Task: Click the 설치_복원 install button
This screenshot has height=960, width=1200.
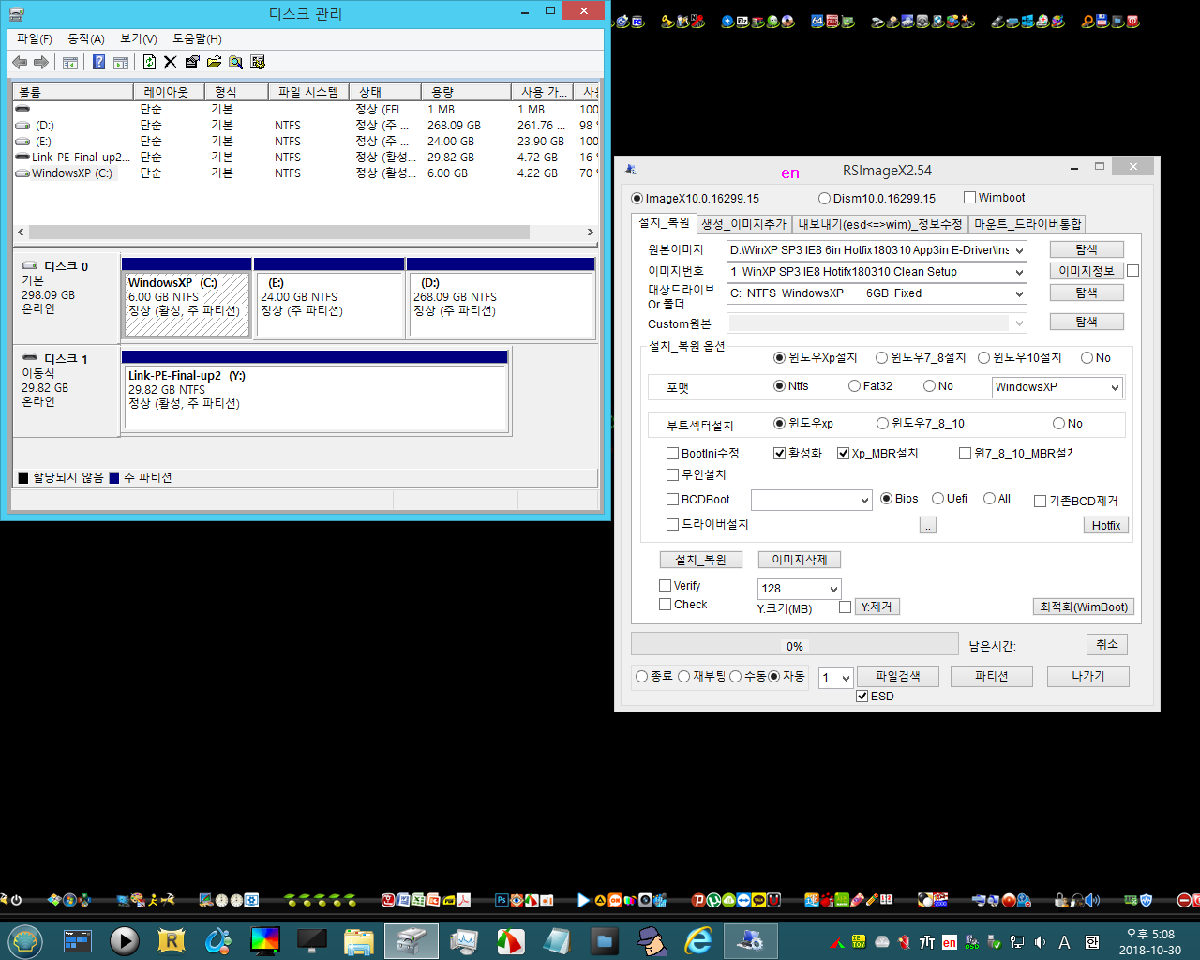Action: click(701, 560)
